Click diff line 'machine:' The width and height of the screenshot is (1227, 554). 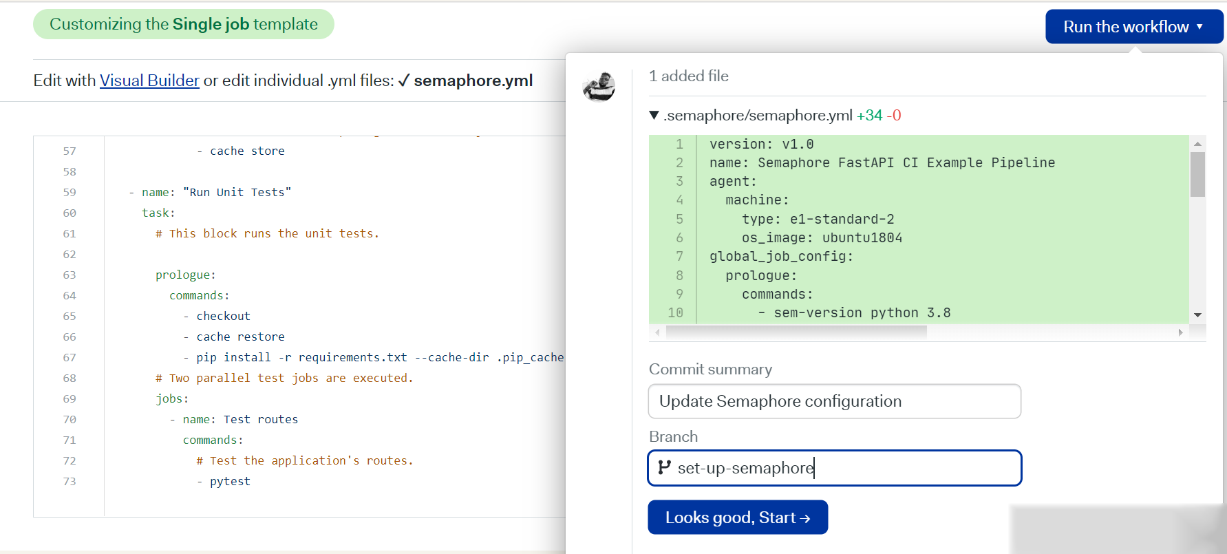point(758,200)
